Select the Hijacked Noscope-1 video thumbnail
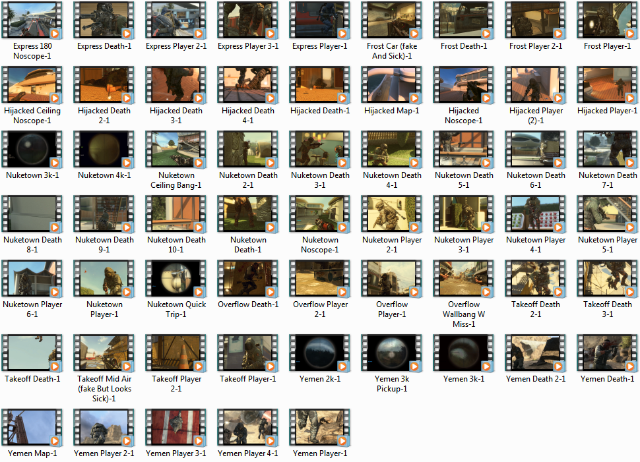 click(464, 84)
